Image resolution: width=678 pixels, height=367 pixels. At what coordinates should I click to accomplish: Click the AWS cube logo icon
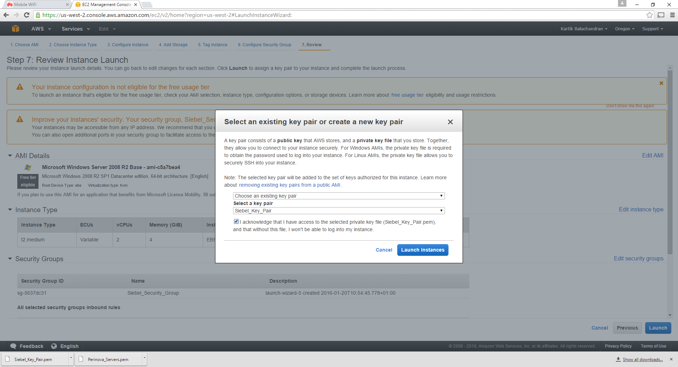pyautogui.click(x=16, y=29)
